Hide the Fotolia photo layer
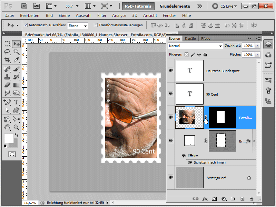Viewport: 276px width, 207px height. point(170,117)
